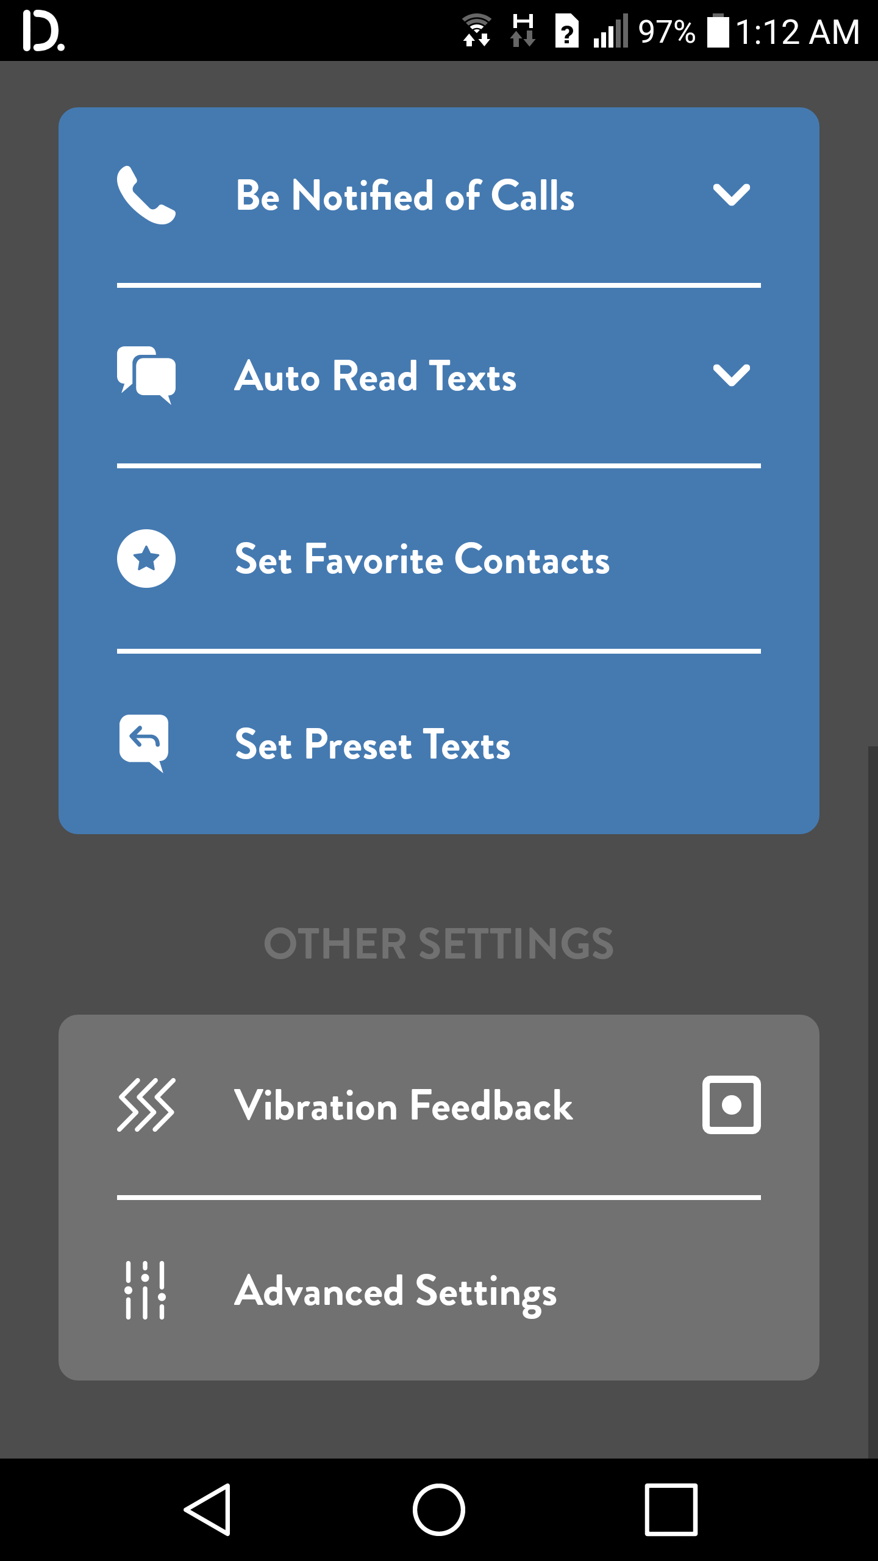Tap the star favorites icon
Viewport: 878px width, 1561px height.
146,559
